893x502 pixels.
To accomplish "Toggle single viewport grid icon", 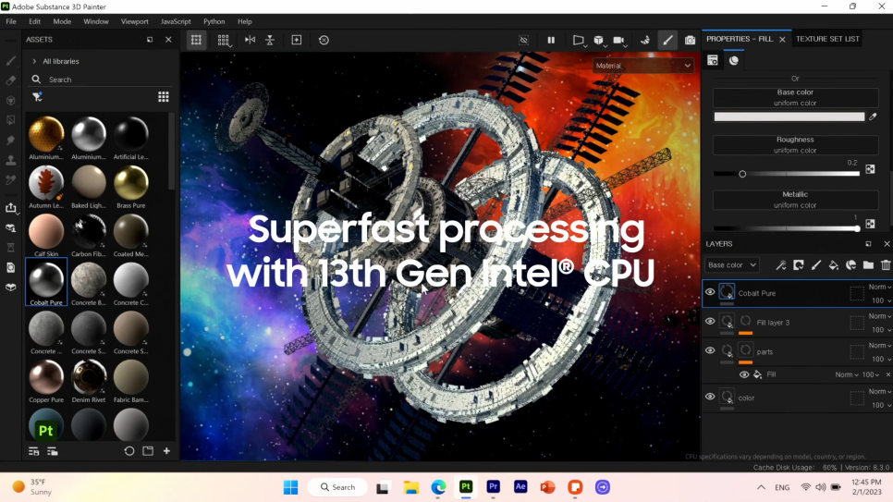I will point(197,40).
